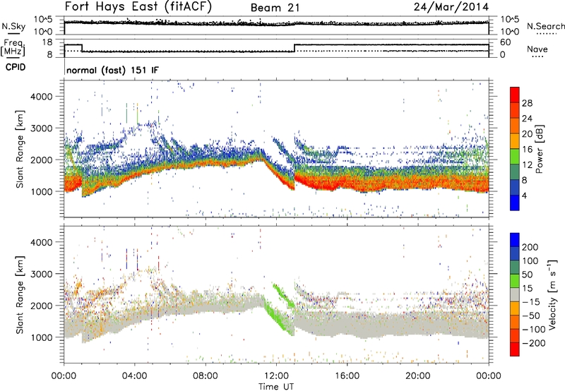Click the frequency step-up line near 13:00
The height and width of the screenshot is (391, 565).
(x=295, y=48)
